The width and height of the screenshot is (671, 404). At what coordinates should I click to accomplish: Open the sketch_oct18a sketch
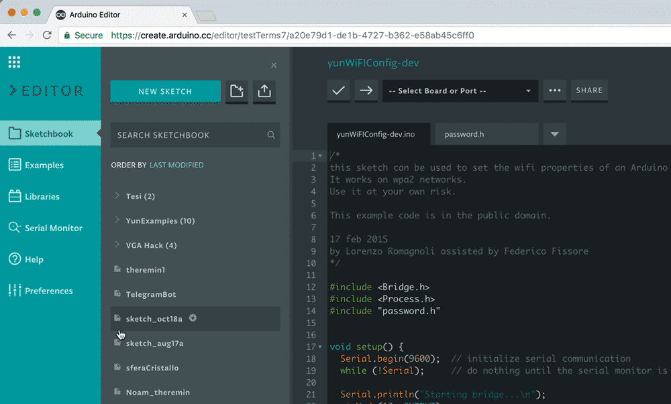click(x=195, y=319)
